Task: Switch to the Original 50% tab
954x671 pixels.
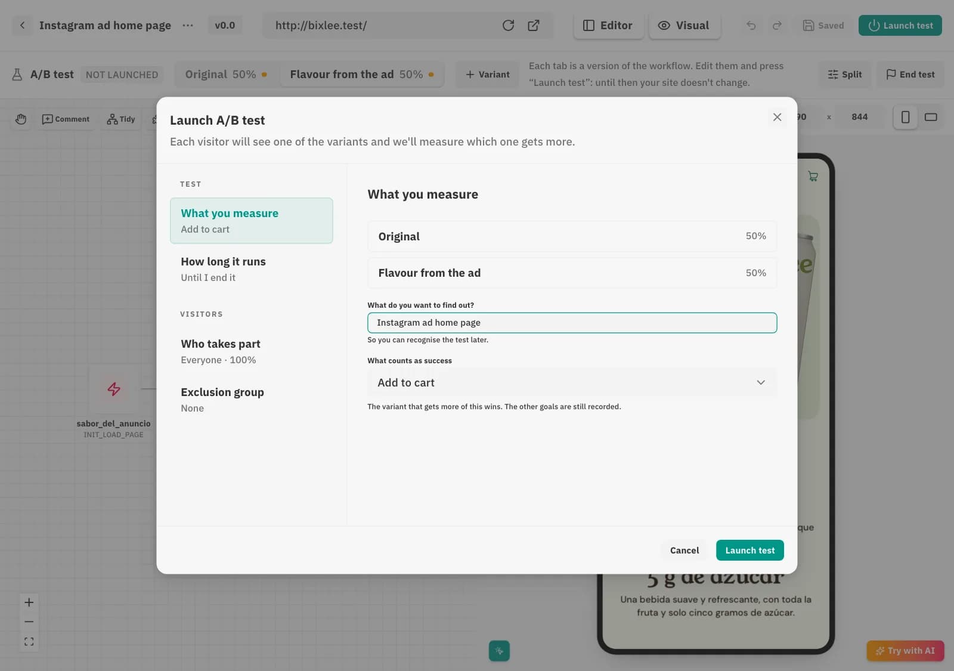Action: [x=226, y=75]
